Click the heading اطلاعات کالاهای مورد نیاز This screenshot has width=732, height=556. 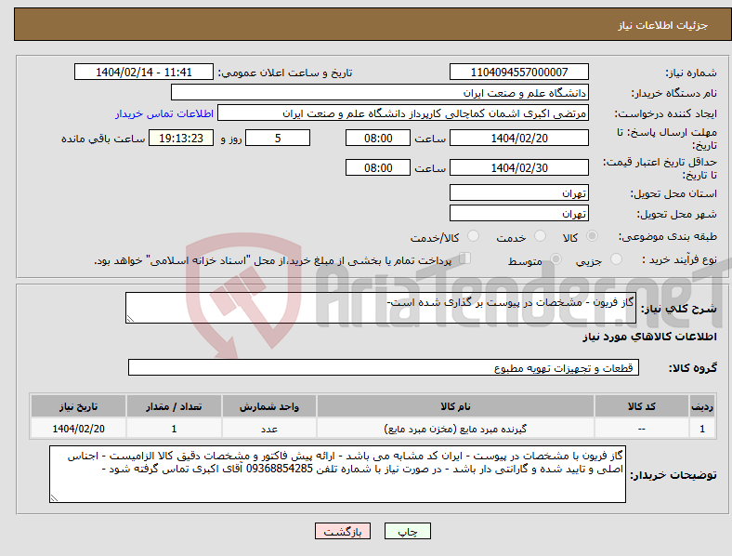click(649, 337)
